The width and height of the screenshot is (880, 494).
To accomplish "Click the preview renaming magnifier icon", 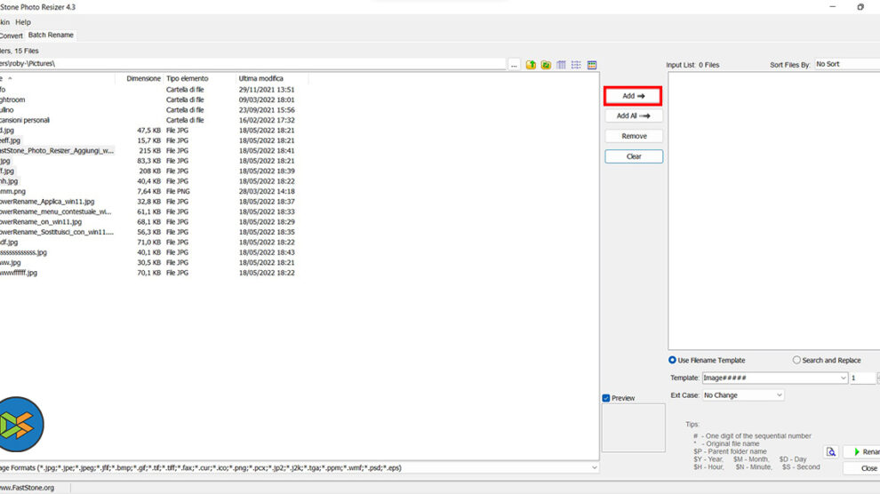I will 830,451.
